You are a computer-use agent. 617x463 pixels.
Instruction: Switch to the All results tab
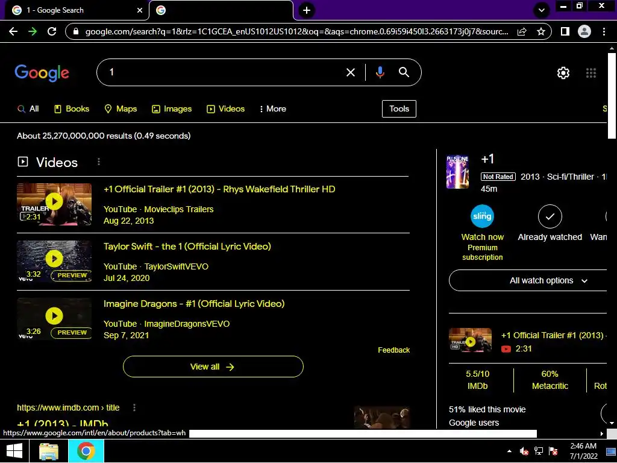click(28, 109)
